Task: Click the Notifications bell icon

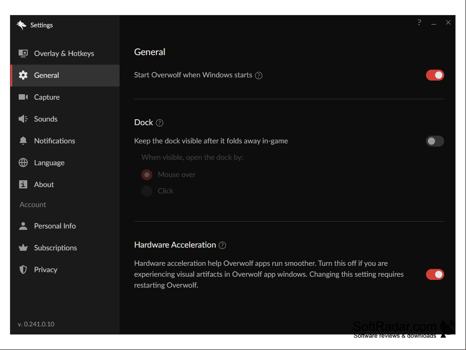Action: (23, 141)
